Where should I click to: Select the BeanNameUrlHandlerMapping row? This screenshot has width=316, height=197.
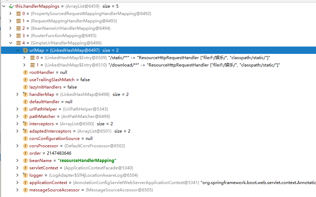pyautogui.click(x=70, y=28)
